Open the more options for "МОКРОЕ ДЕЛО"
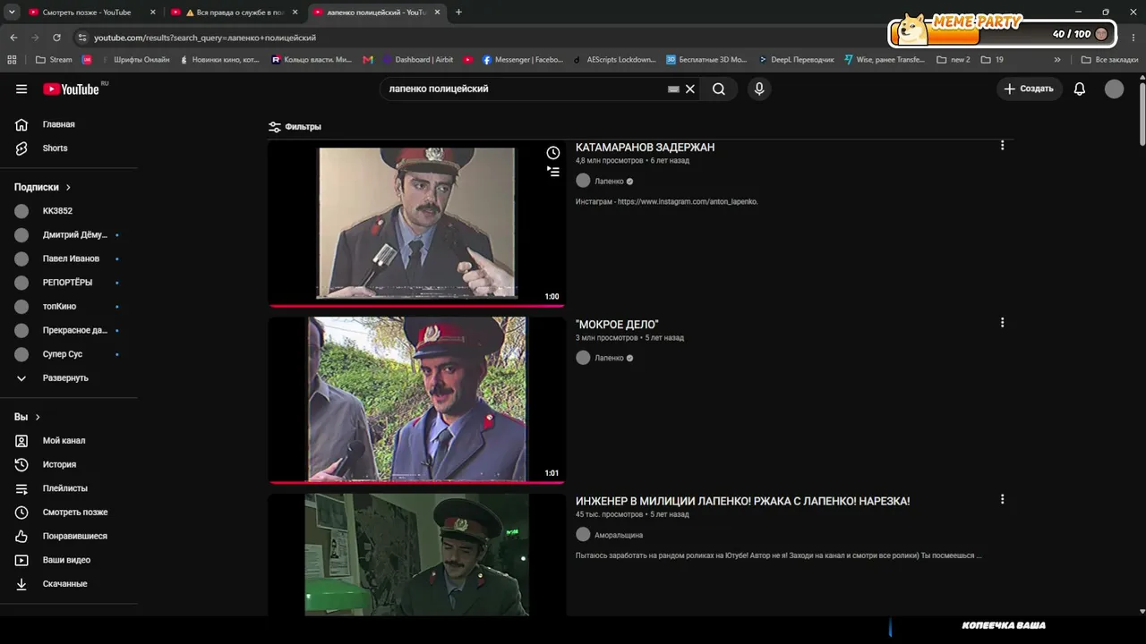This screenshot has height=644, width=1146. [1002, 322]
